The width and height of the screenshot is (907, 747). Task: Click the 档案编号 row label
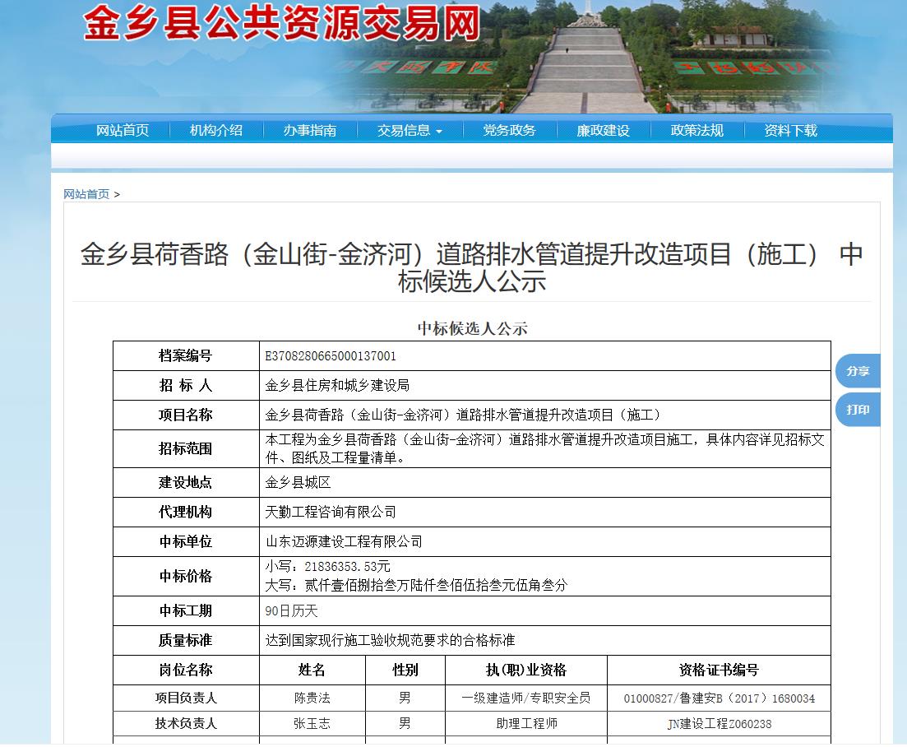coord(186,356)
